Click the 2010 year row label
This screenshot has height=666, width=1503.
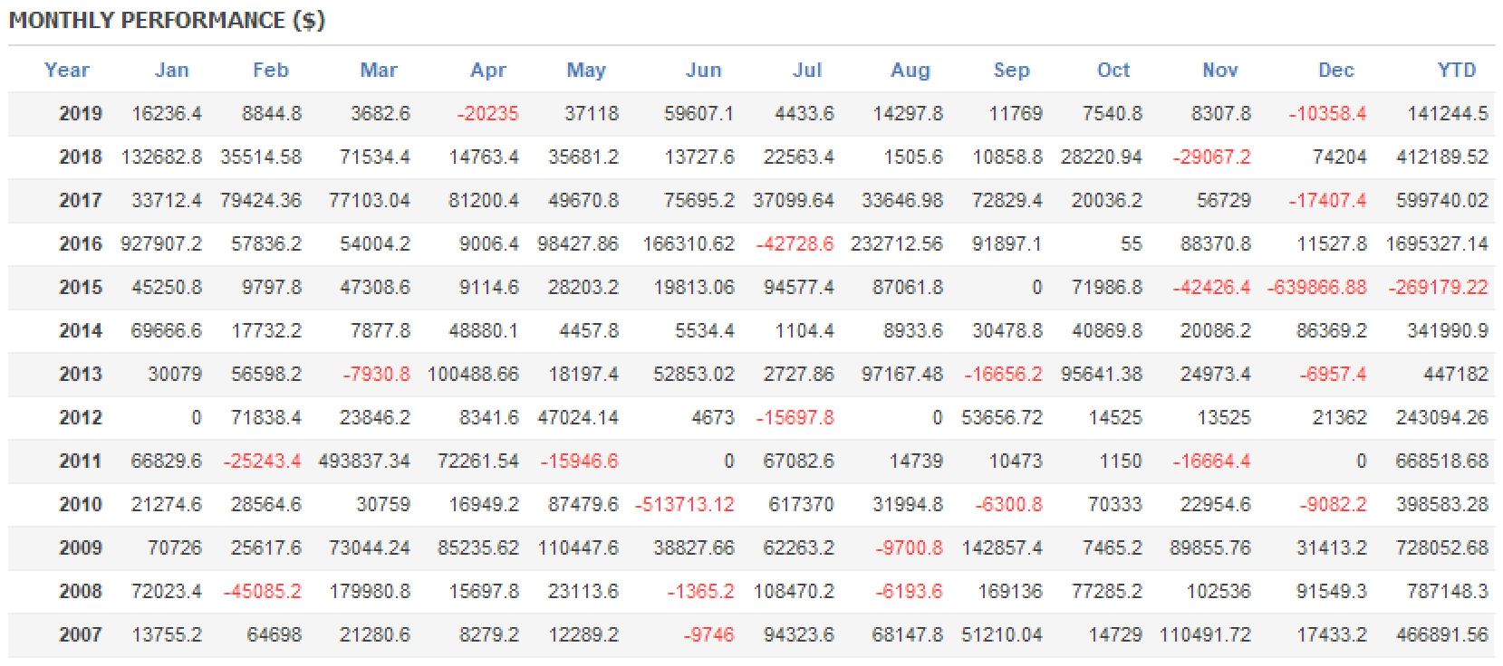click(x=81, y=505)
